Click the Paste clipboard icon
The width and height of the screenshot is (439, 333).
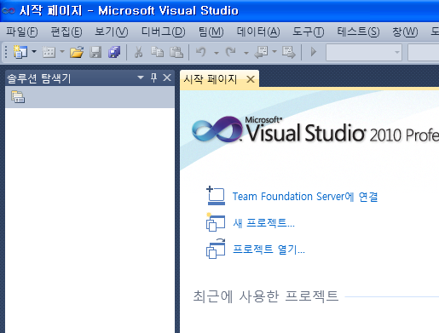176,52
